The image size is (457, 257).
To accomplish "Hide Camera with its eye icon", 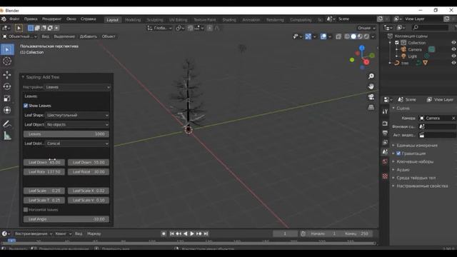I will [x=453, y=49].
